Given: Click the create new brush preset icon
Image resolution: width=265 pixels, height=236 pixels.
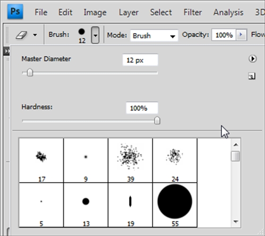Looking at the screenshot, I should (252, 76).
